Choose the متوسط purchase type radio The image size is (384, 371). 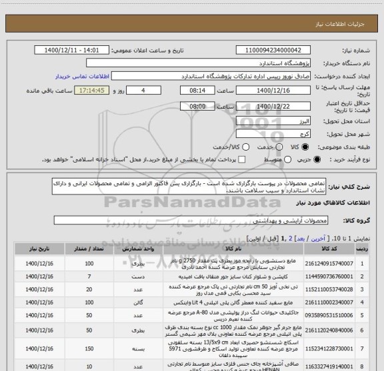click(287, 160)
